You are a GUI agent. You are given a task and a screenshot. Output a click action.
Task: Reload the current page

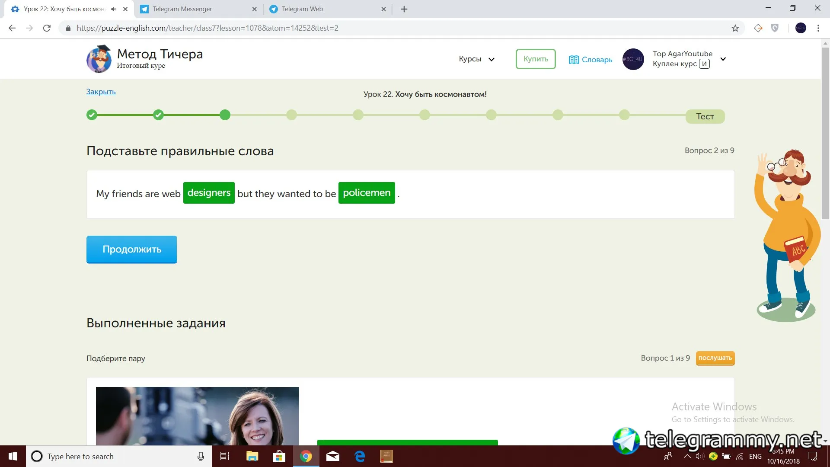pyautogui.click(x=47, y=28)
